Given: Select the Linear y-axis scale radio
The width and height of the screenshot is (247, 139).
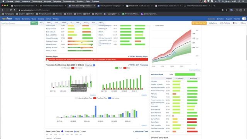Looking at the screenshot, I should (80, 131).
